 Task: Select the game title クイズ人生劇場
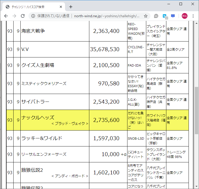point(38,65)
